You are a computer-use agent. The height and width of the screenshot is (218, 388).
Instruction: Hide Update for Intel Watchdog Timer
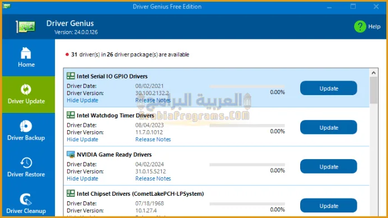[x=82, y=140]
